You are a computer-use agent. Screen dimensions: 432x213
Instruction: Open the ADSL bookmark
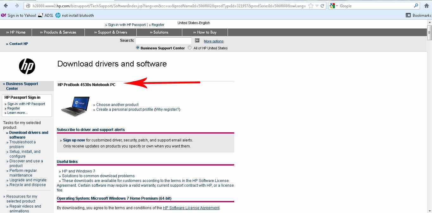pyautogui.click(x=46, y=15)
